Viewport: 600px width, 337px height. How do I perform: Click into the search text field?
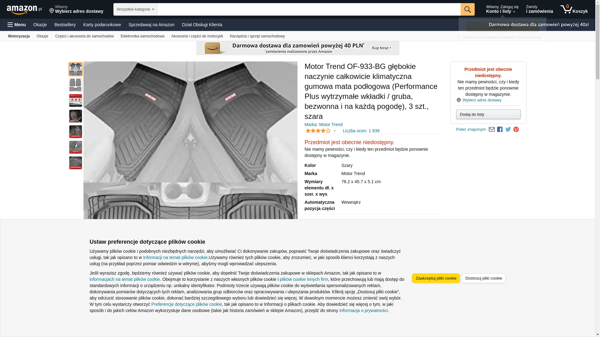(x=308, y=9)
